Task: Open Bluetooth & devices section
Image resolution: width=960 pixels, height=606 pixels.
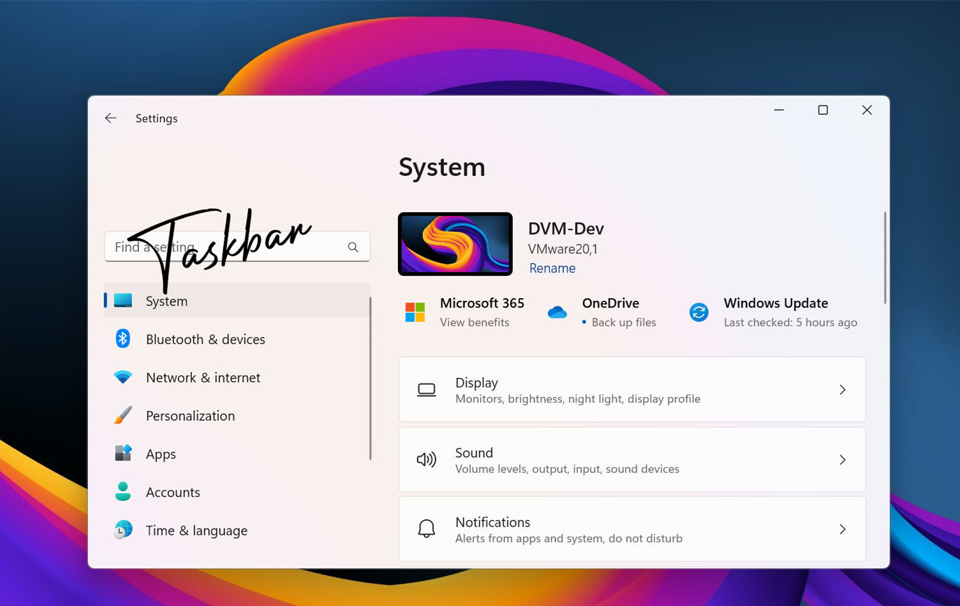Action: (x=237, y=339)
